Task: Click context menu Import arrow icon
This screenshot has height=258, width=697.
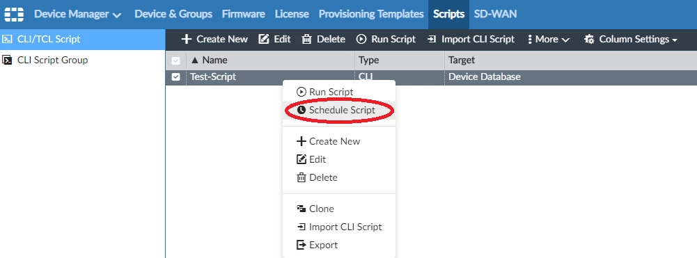Action: [301, 227]
